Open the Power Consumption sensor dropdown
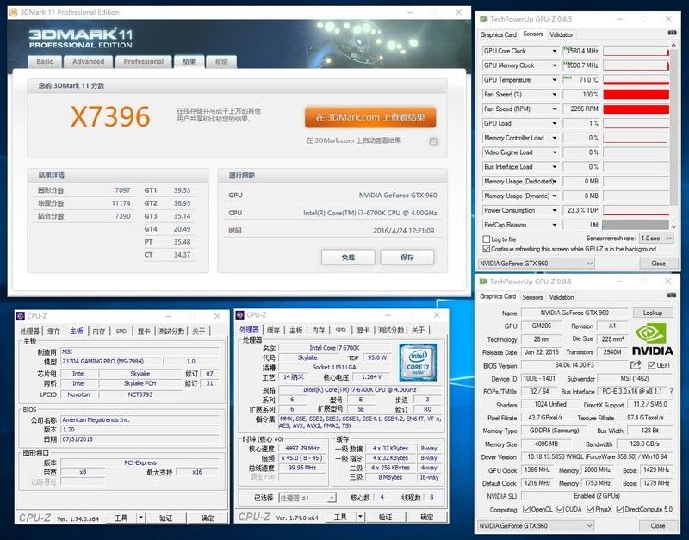 555,210
